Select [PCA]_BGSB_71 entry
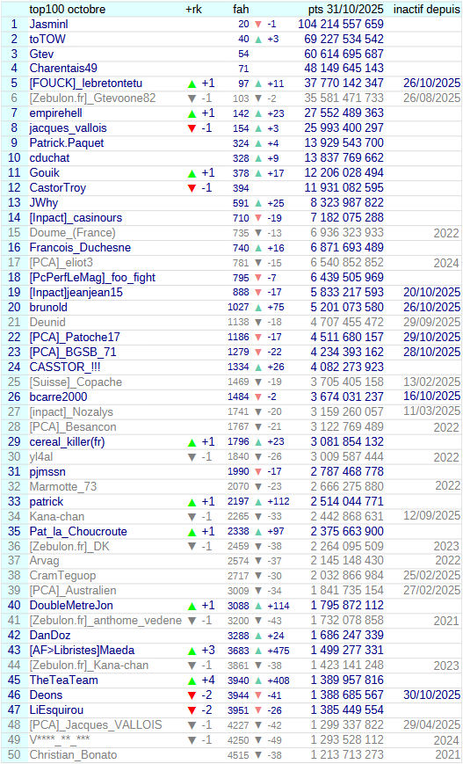The height and width of the screenshot is (764, 463). (x=73, y=353)
